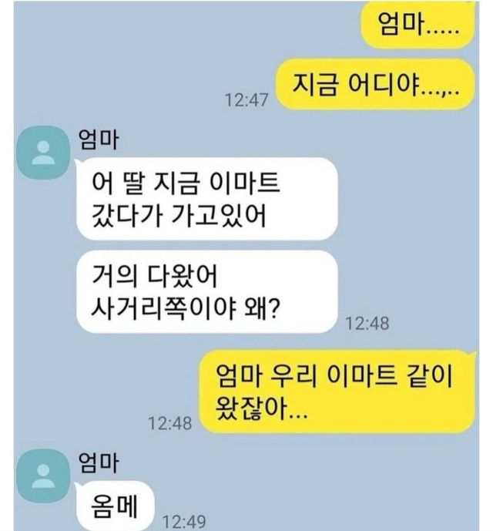
Task: Open 엄마's profile avatar beside the 옴메 message
Action: point(43,476)
